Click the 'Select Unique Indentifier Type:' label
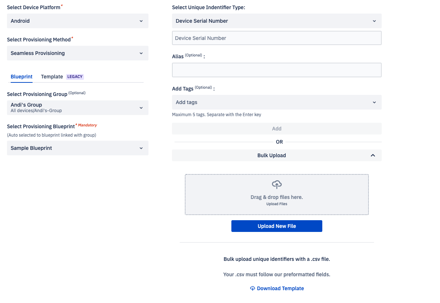This screenshot has height=303, width=440. (x=209, y=7)
